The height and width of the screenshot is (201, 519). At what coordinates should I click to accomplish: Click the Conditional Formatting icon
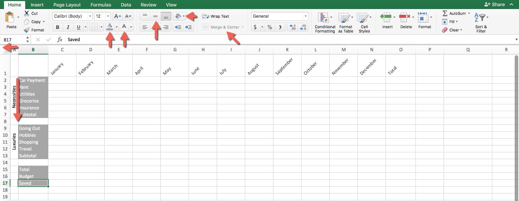tap(325, 18)
